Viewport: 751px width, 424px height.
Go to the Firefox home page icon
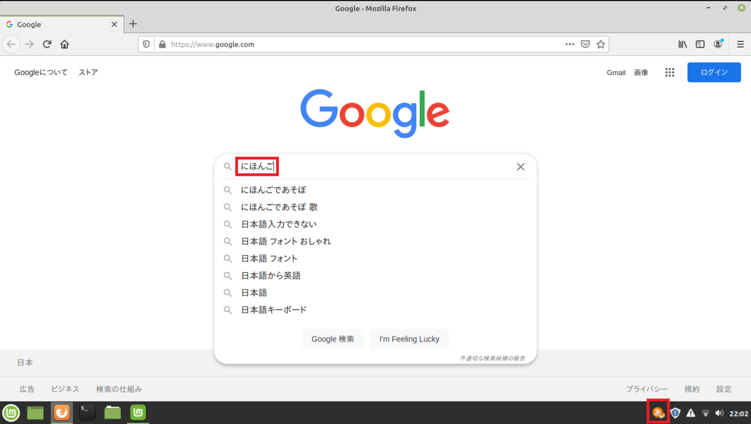click(64, 44)
